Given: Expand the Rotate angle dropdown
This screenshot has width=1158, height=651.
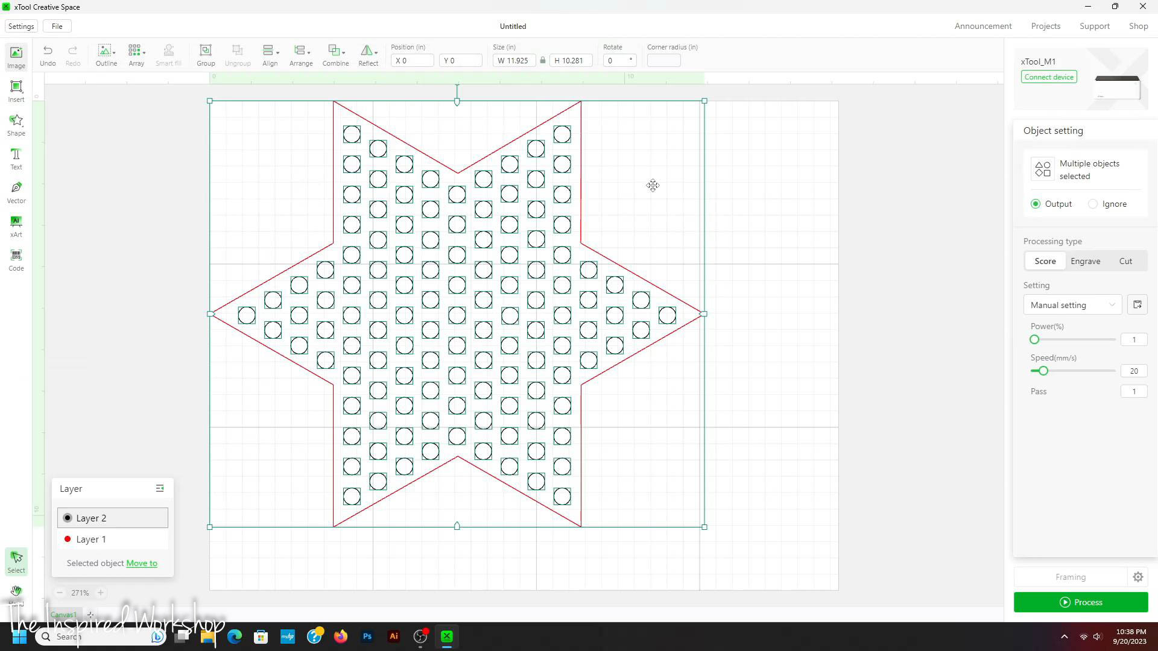Looking at the screenshot, I should tap(630, 60).
